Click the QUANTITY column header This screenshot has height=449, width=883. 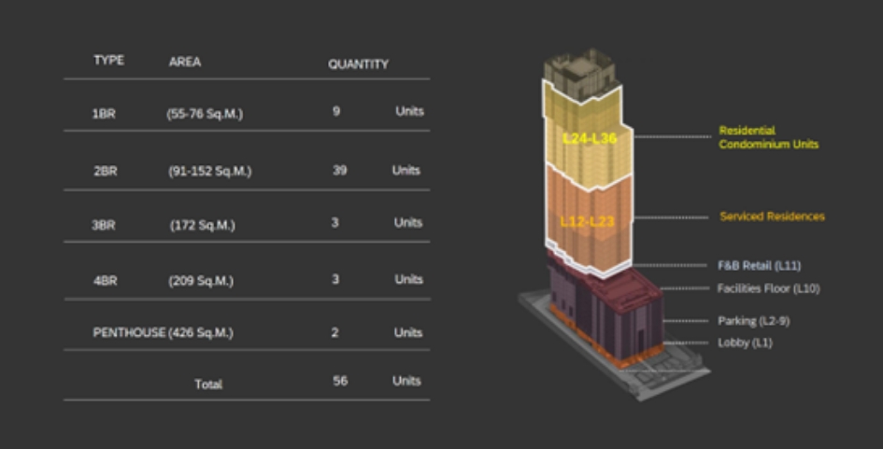(x=358, y=64)
